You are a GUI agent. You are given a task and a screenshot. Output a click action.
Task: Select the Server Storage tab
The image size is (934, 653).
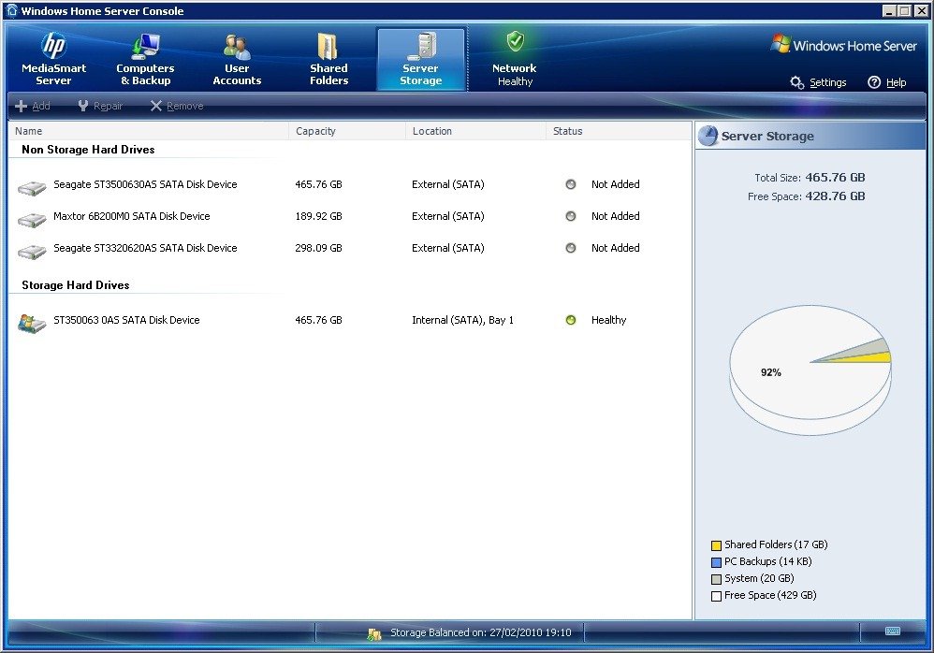420,59
